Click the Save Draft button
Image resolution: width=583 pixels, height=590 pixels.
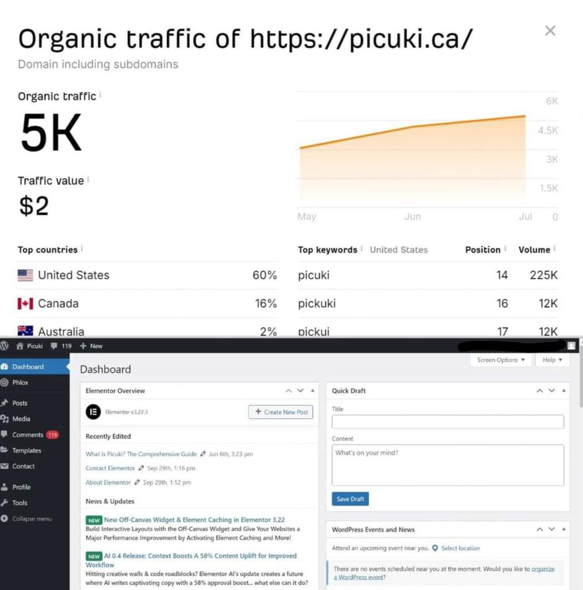tap(350, 499)
